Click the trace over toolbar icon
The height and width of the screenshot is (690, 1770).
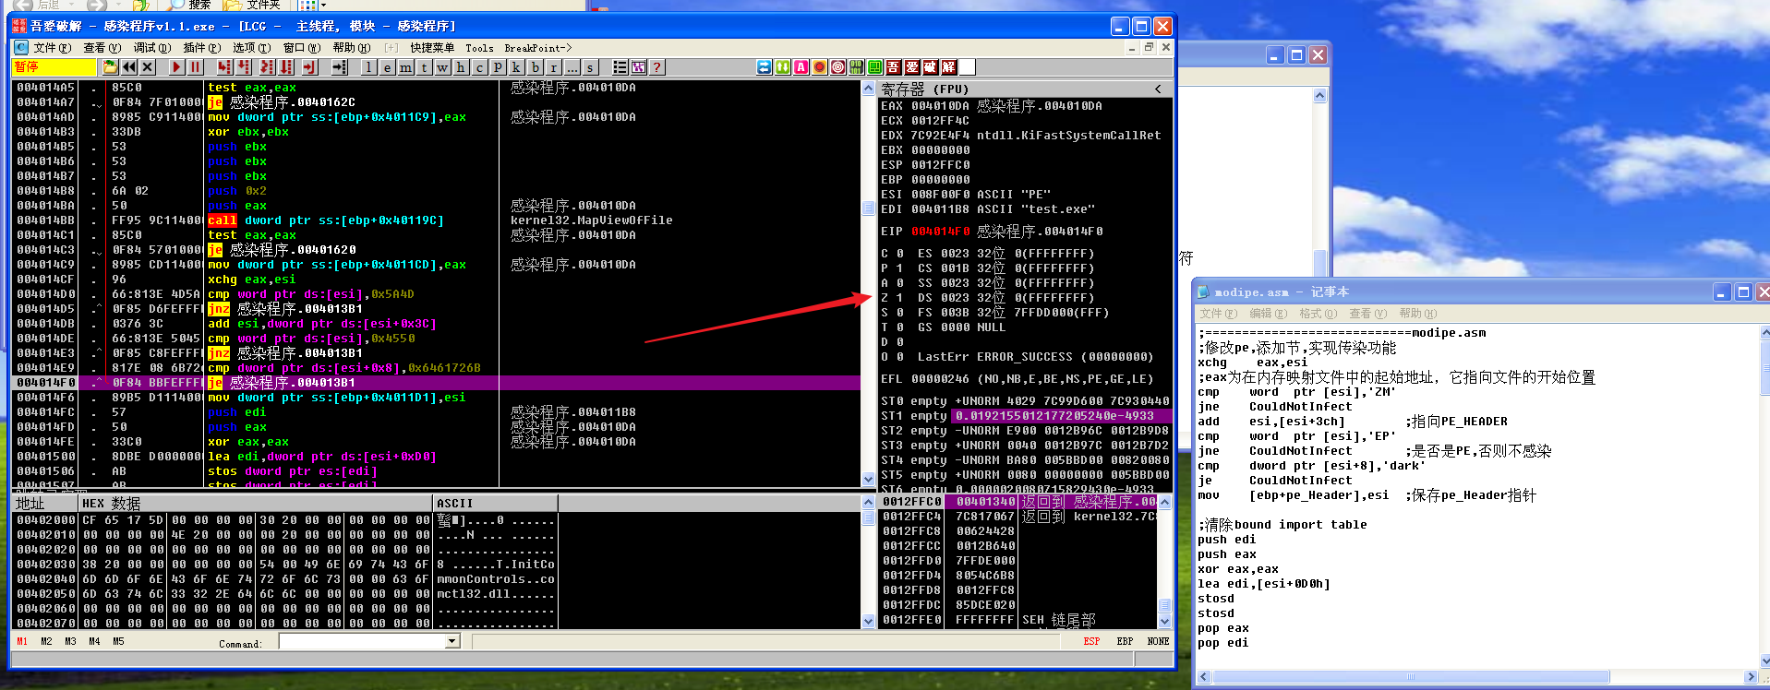286,67
